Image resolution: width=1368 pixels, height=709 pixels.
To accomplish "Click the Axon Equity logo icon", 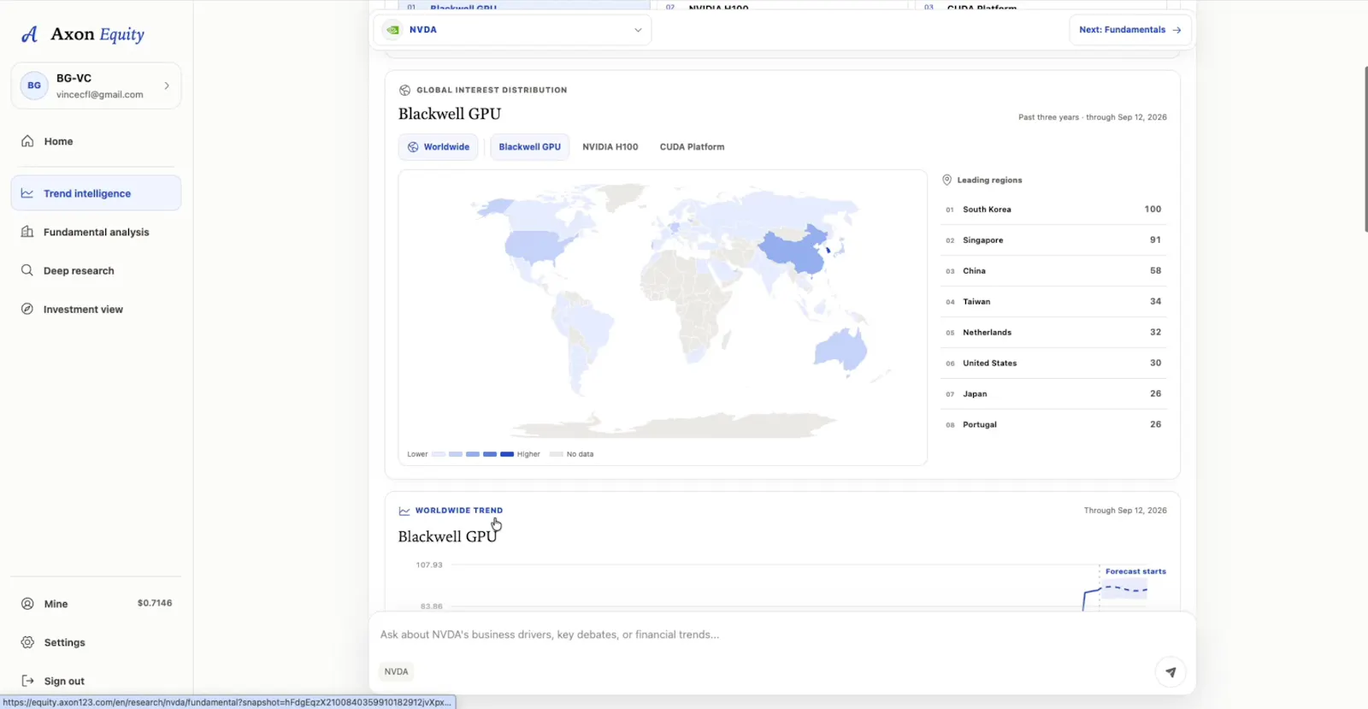I will point(30,34).
